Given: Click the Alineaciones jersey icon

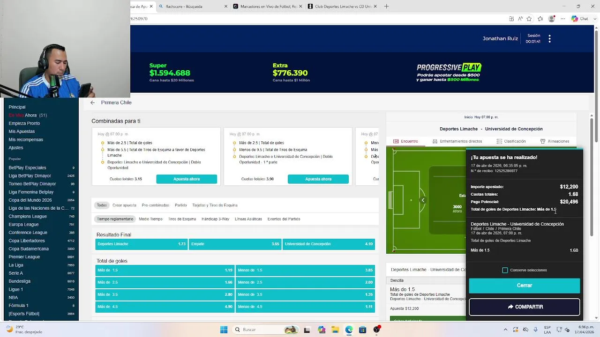Looking at the screenshot, I should pyautogui.click(x=543, y=141).
